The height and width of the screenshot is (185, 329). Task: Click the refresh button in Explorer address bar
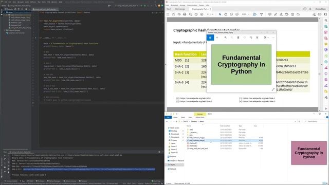[299, 121]
